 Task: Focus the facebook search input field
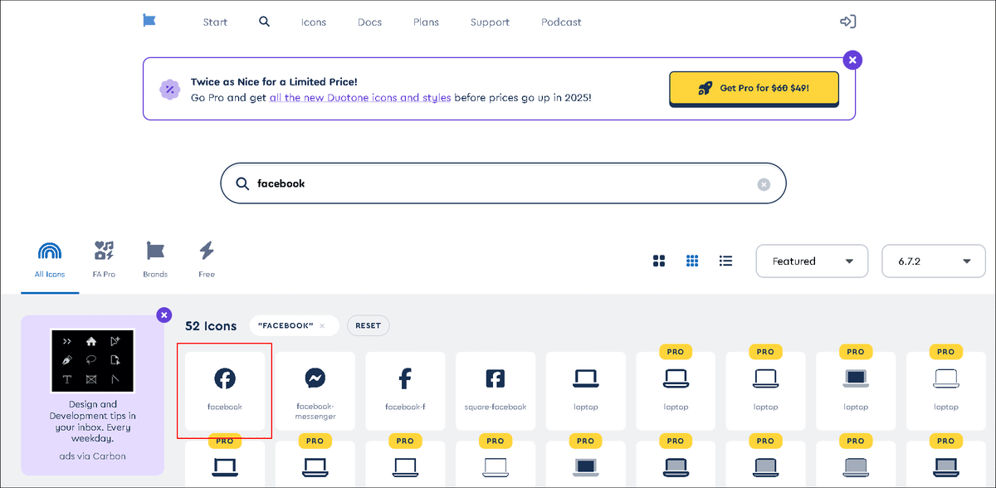(x=503, y=183)
